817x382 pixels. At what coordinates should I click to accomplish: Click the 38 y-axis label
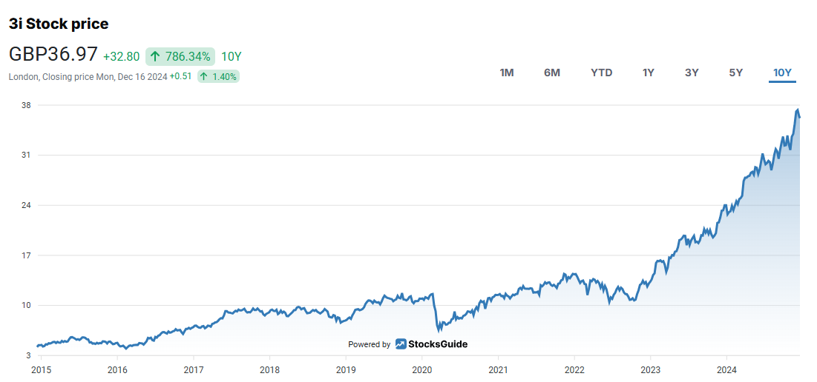pyautogui.click(x=27, y=106)
